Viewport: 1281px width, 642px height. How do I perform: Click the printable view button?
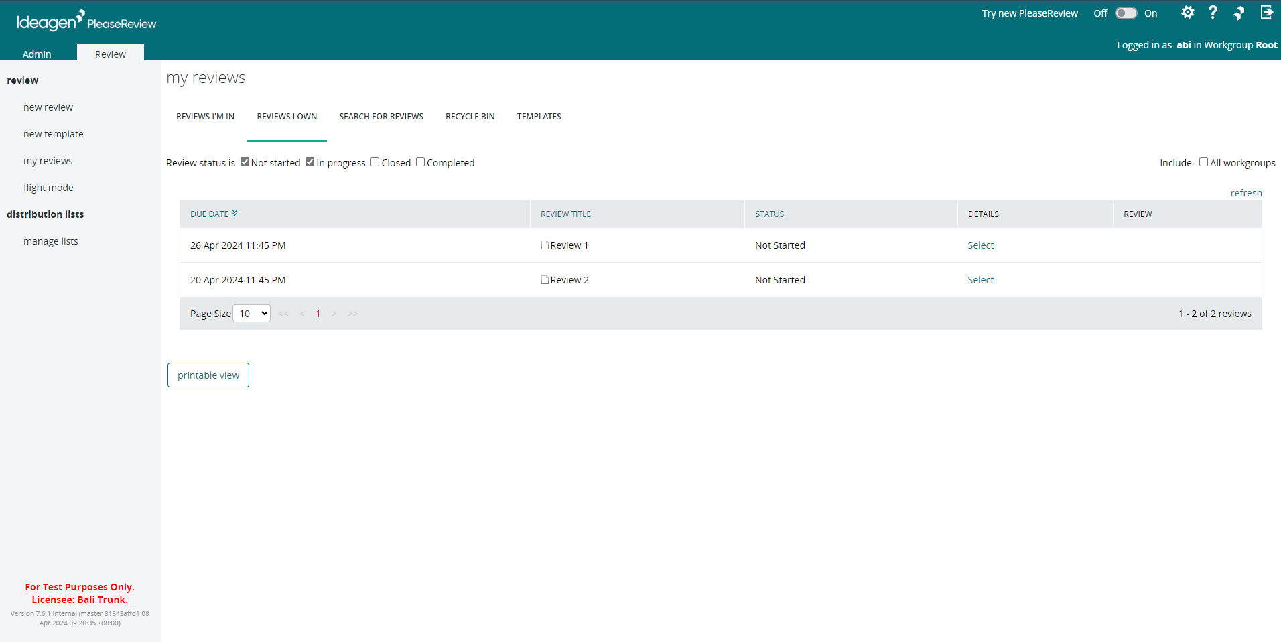208,375
